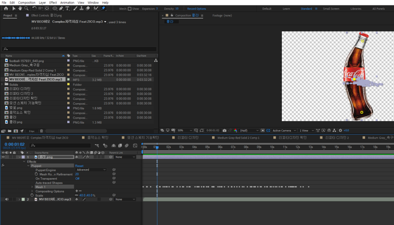This screenshot has width=394, height=225.
Task: Click the snapshot camera icon in viewer
Action: click(x=224, y=130)
